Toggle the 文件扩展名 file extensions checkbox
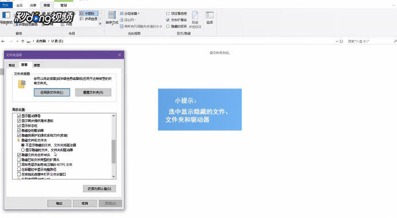 click(168, 20)
